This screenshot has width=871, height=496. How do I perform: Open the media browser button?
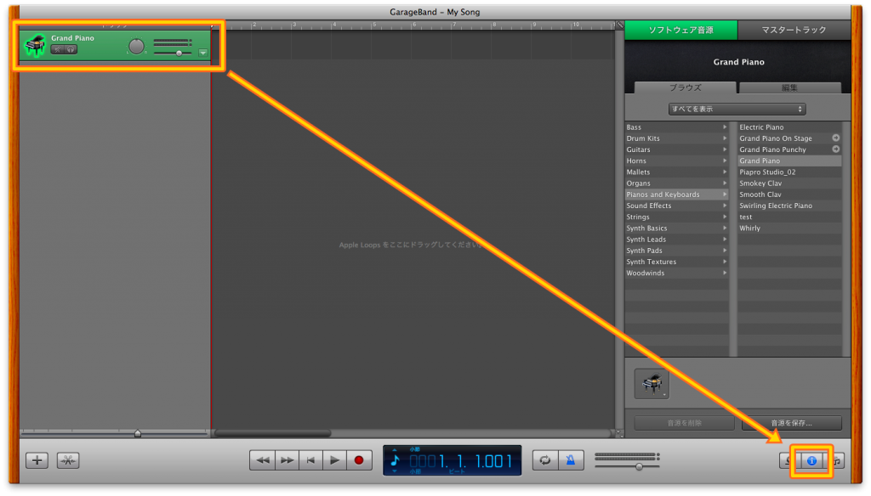[x=834, y=460]
